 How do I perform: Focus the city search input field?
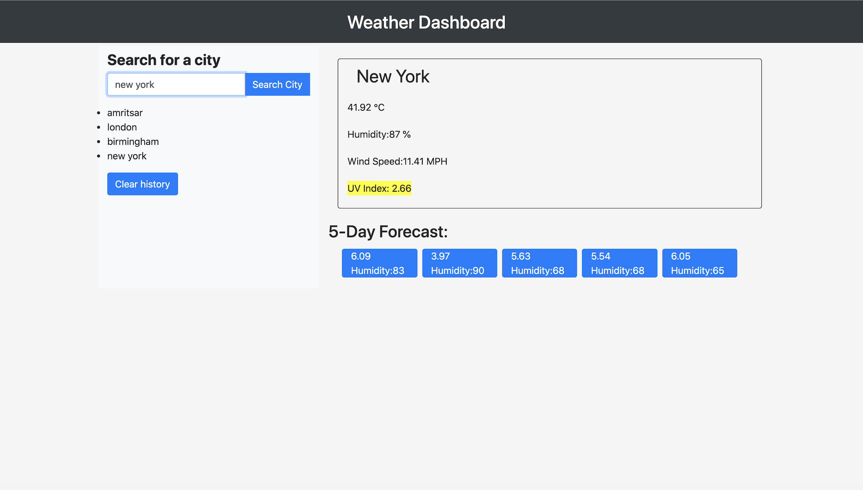point(176,85)
